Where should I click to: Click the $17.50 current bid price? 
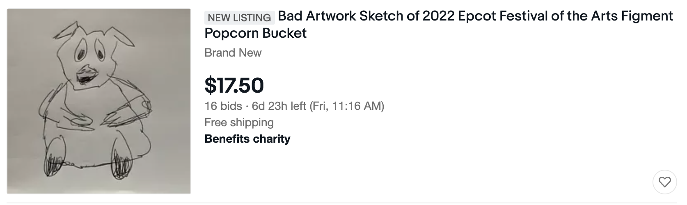[234, 85]
